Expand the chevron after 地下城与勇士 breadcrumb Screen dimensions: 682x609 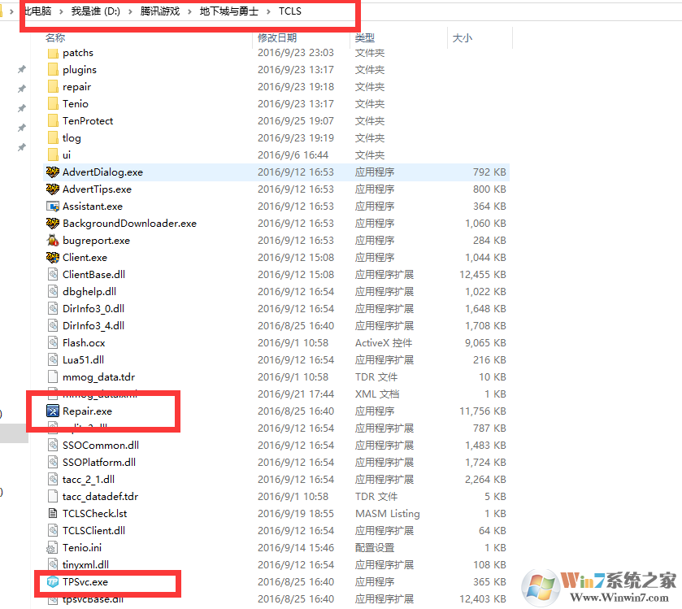pos(268,11)
